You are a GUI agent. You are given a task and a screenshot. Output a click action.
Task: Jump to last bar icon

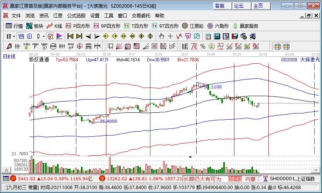79,36
